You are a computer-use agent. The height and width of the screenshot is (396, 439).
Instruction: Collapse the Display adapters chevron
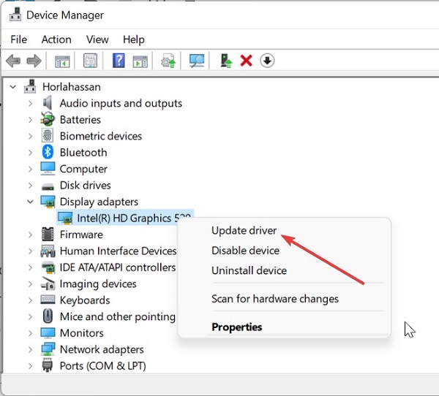tap(30, 202)
